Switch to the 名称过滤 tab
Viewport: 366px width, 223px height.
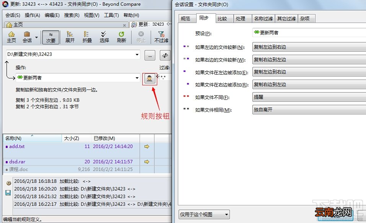pyautogui.click(x=263, y=19)
